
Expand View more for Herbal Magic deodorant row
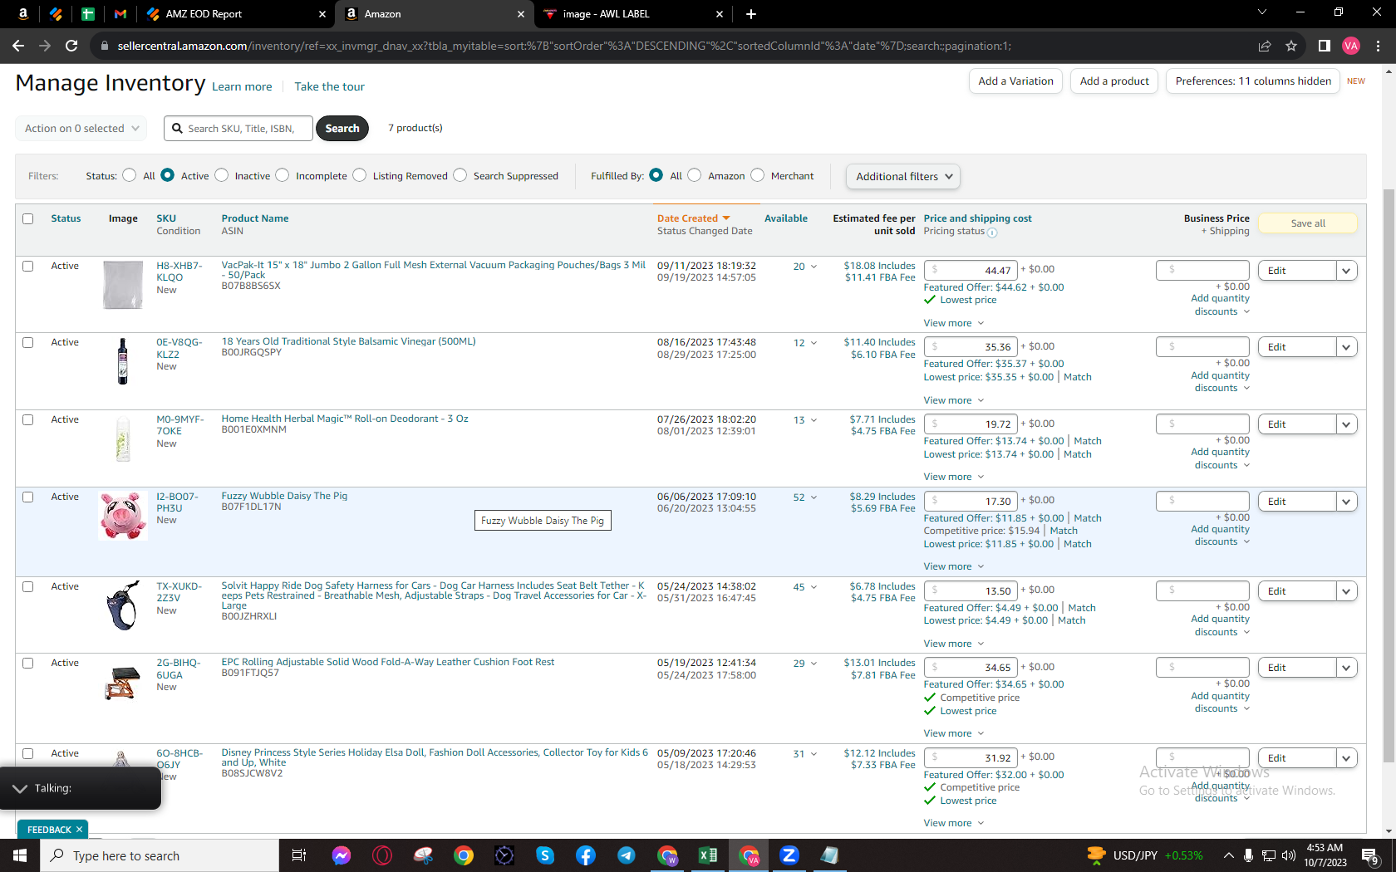954,477
